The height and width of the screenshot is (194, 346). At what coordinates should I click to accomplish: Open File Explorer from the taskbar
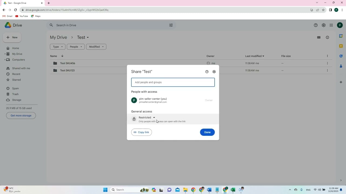pos(185,190)
